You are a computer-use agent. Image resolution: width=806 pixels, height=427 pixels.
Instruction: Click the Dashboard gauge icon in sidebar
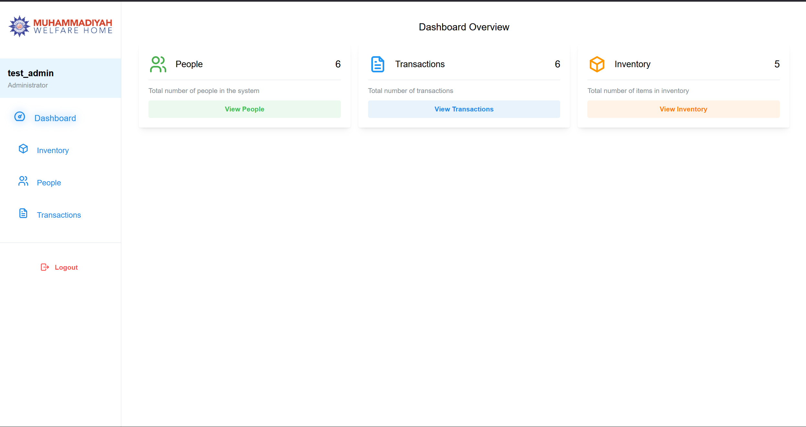pyautogui.click(x=20, y=117)
